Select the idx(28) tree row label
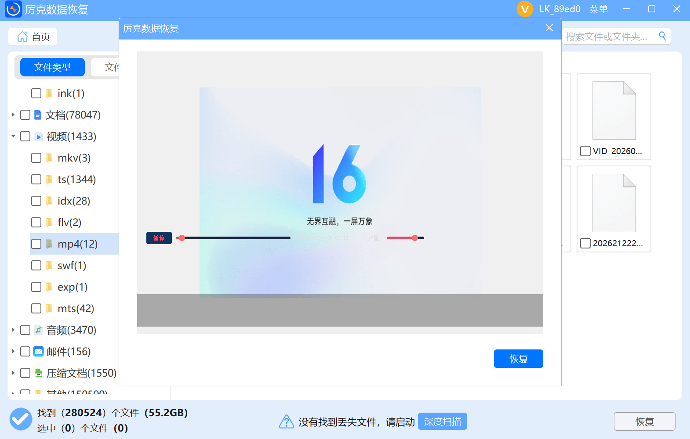Screen dimensions: 690x439 click(74, 201)
